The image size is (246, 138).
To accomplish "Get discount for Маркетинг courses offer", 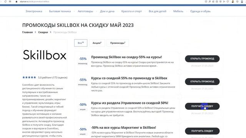I will pyautogui.click(x=202, y=131).
